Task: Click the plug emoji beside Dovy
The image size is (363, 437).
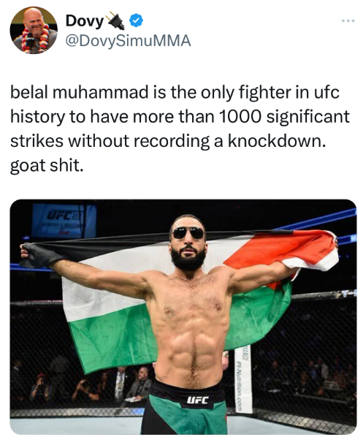Action: [116, 20]
